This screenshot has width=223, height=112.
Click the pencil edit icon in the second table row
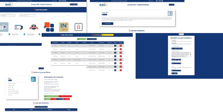pos(115,49)
